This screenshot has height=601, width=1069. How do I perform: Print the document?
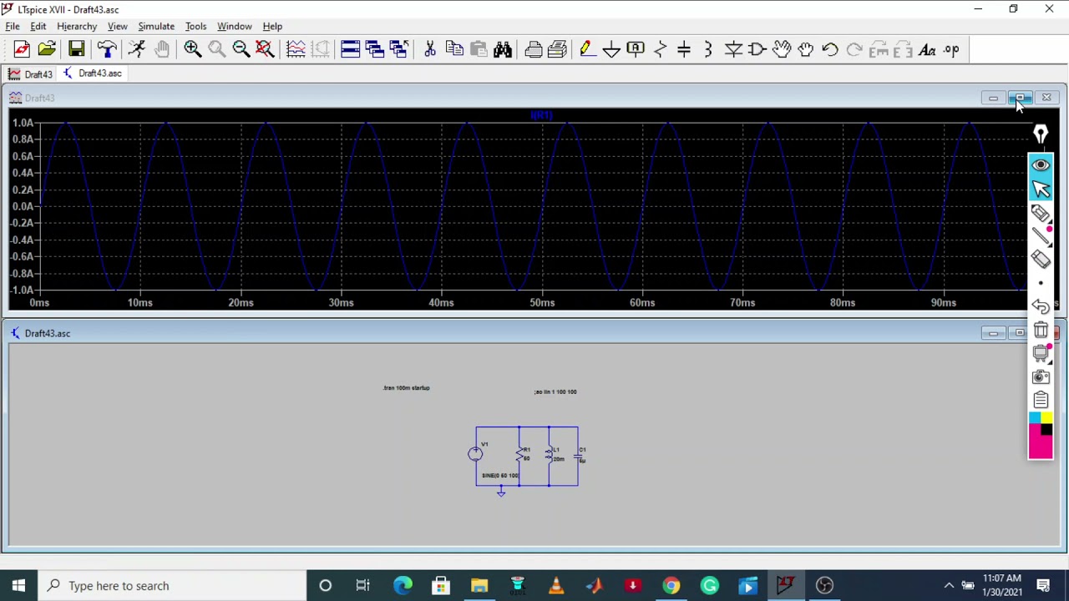[533, 50]
